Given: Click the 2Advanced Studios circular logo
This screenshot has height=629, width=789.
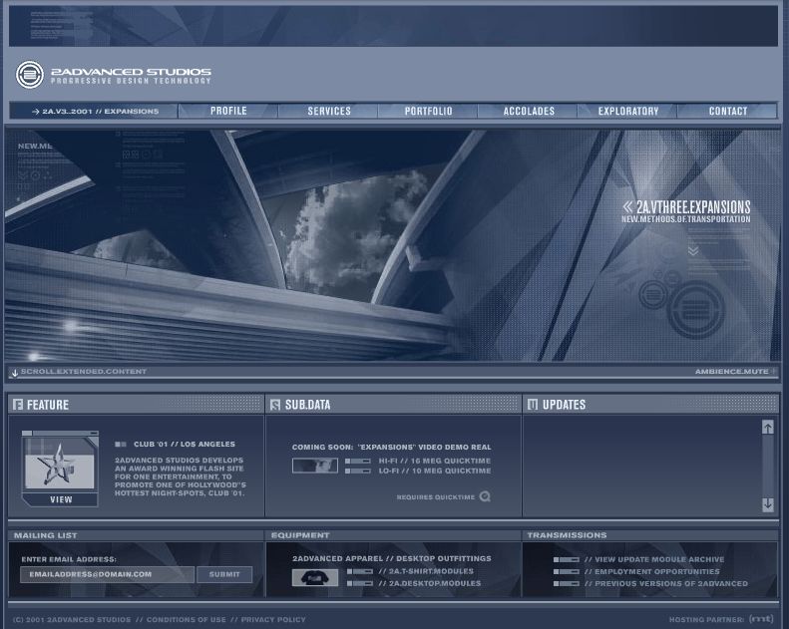Looking at the screenshot, I should pyautogui.click(x=30, y=75).
